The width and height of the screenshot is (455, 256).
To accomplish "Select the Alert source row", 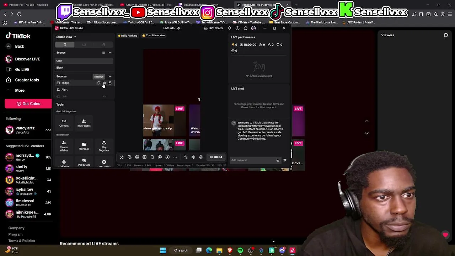I will pos(84,90).
